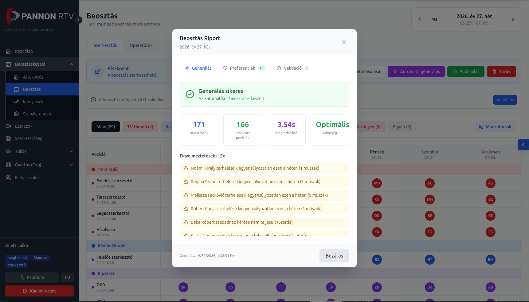This screenshot has width=529, height=302.
Task: Click MH avatar in Péntek Felelős szerkesztő
Action: [x=377, y=183]
